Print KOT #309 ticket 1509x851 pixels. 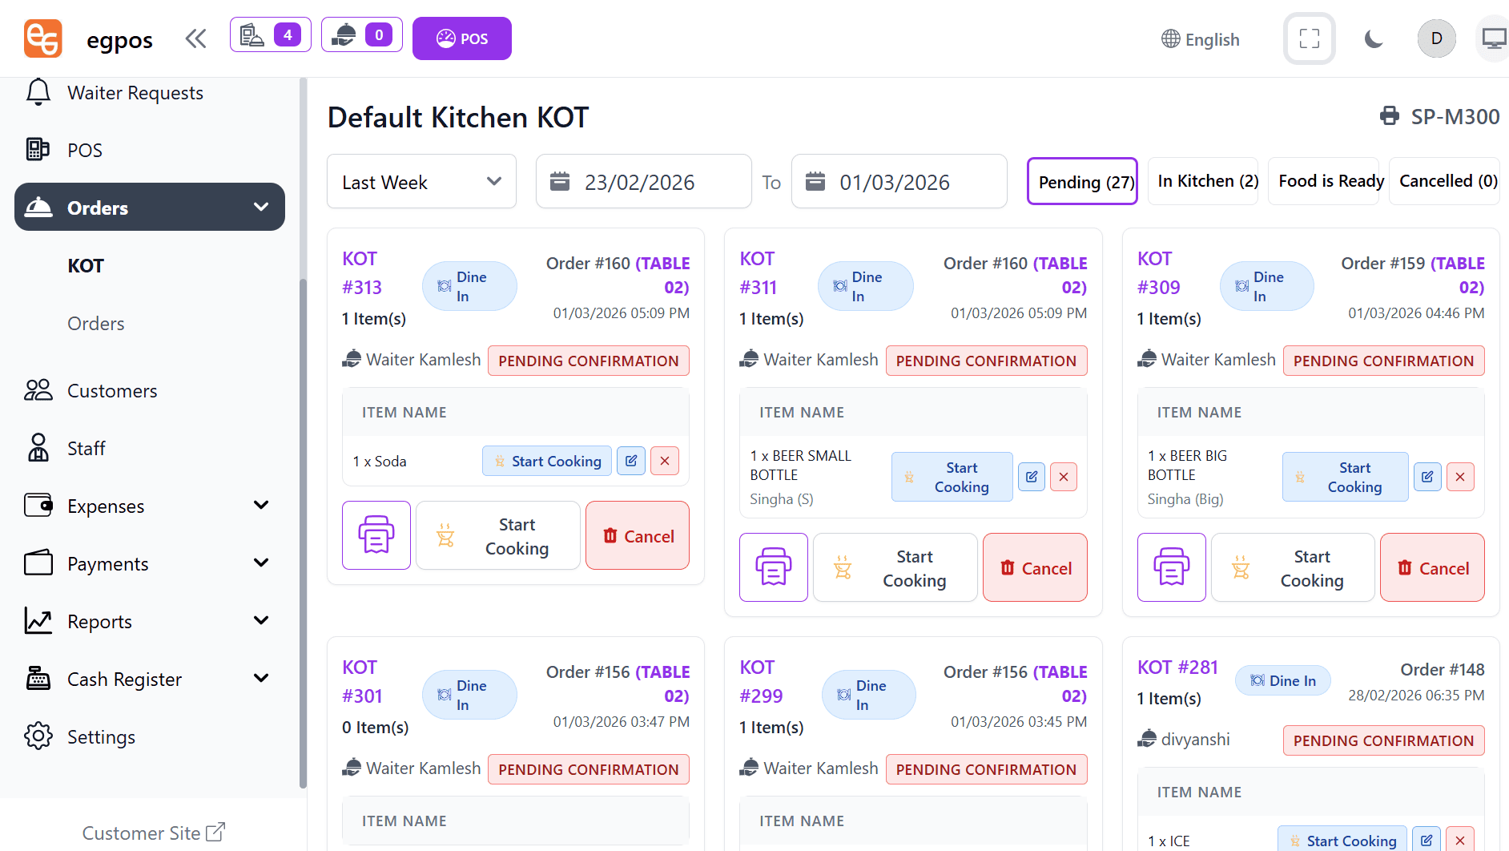[x=1171, y=567]
